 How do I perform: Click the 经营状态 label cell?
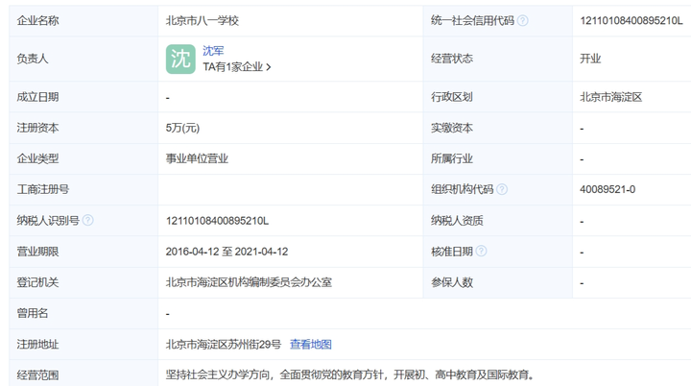498,59
